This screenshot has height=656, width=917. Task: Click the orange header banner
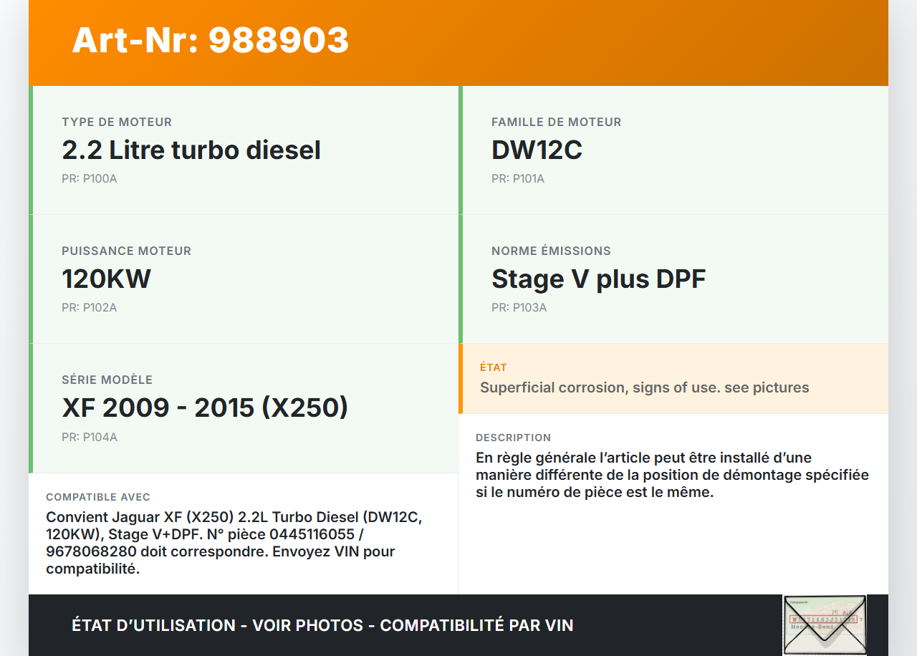pyautogui.click(x=458, y=43)
